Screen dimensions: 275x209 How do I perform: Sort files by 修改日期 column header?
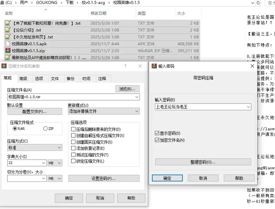(99, 13)
